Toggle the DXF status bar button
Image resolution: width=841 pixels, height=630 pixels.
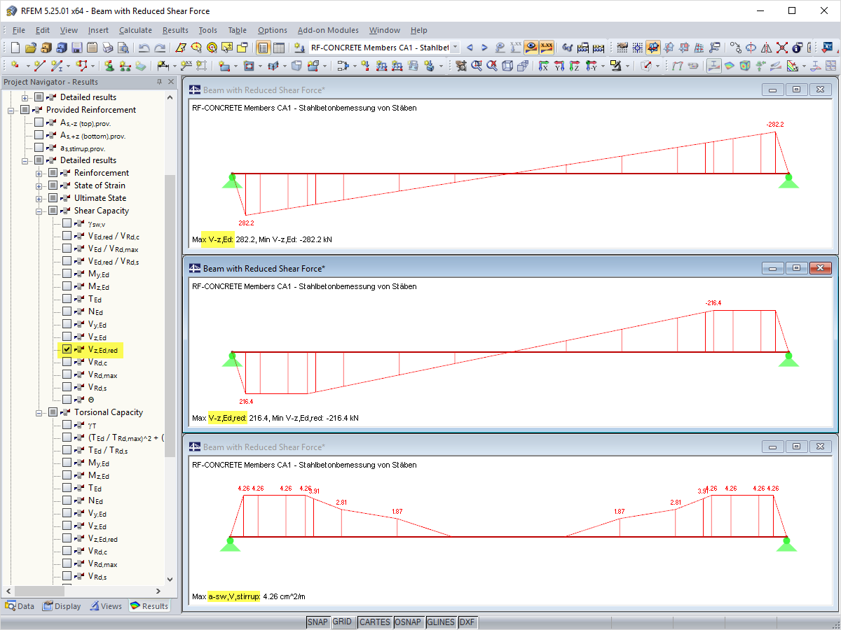[x=467, y=622]
